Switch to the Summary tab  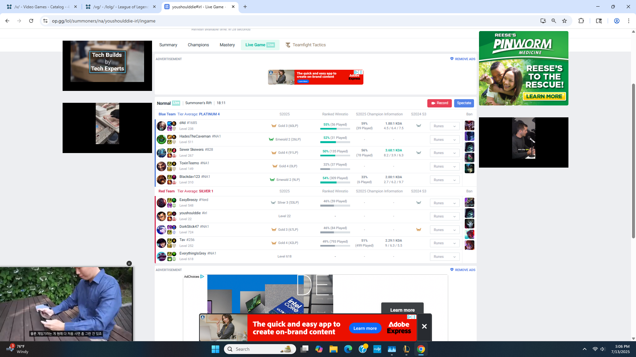[x=168, y=45]
